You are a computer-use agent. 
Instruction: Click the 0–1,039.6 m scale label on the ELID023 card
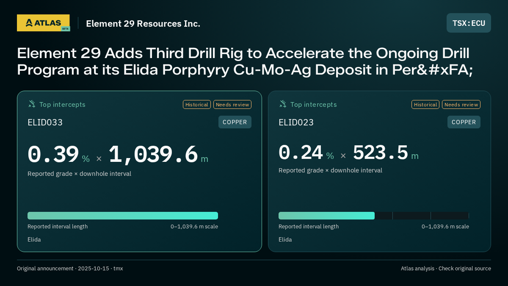pos(445,227)
